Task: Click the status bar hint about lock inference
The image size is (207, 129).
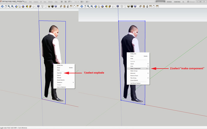Action: click(14, 128)
